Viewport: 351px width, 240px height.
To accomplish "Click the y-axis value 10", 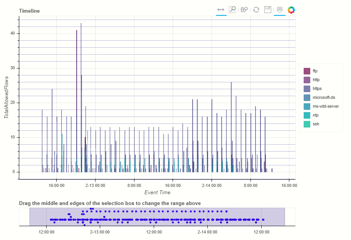I will [13, 137].
